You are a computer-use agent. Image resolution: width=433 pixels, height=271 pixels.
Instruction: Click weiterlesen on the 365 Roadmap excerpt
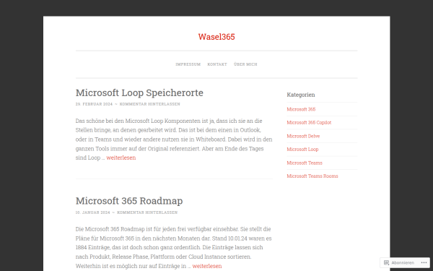207,266
